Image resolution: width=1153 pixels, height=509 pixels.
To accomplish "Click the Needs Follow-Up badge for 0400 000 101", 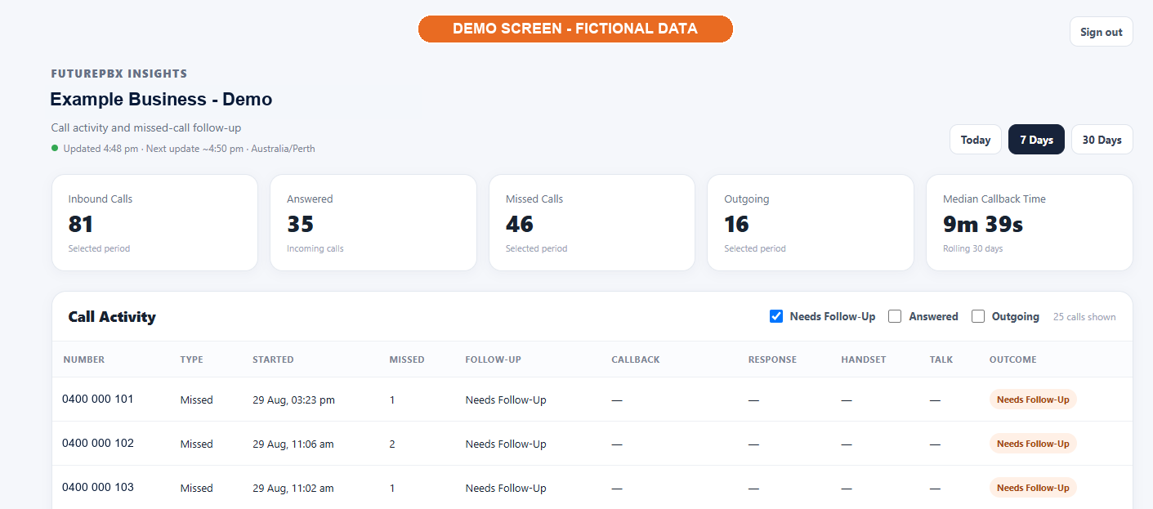I will point(1033,400).
